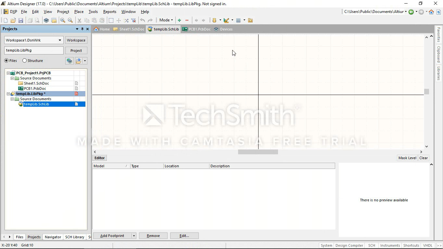Select the Structure radio button
443x249 pixels.
pyautogui.click(x=25, y=61)
